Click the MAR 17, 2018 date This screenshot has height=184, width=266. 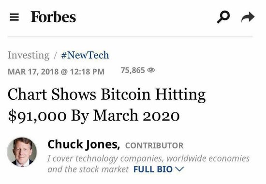(33, 71)
